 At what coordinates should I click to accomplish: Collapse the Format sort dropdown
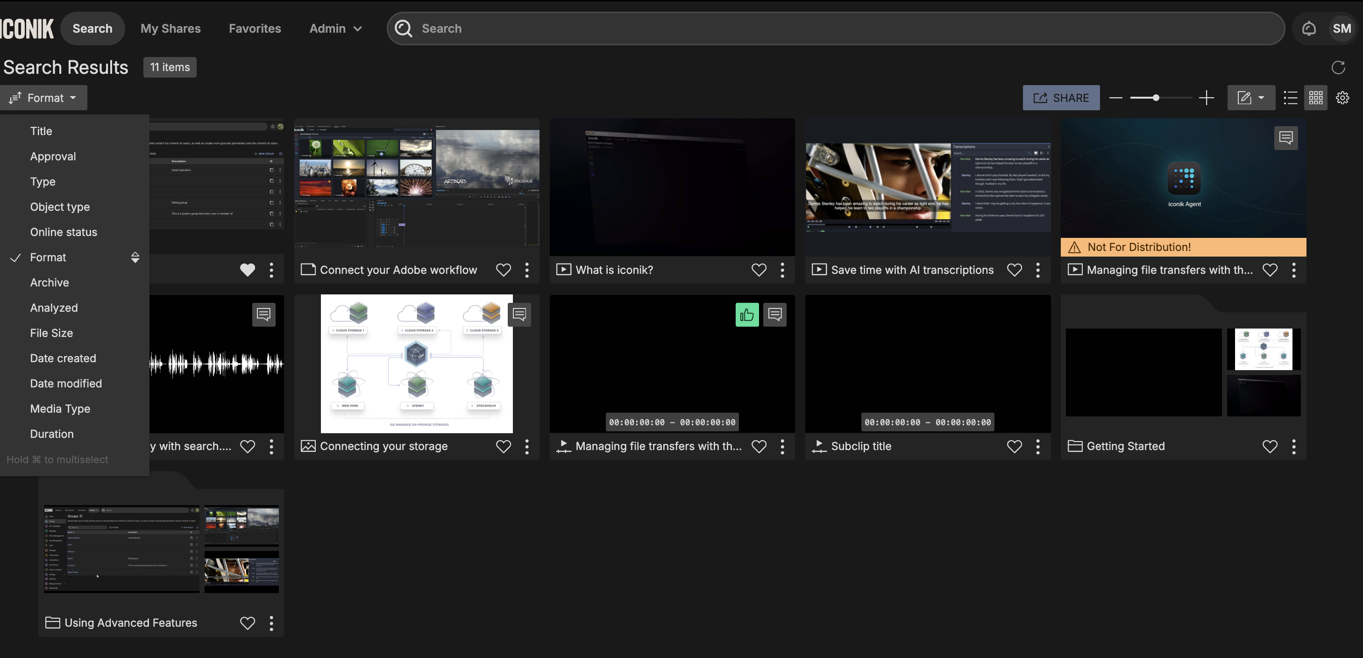pyautogui.click(x=44, y=98)
